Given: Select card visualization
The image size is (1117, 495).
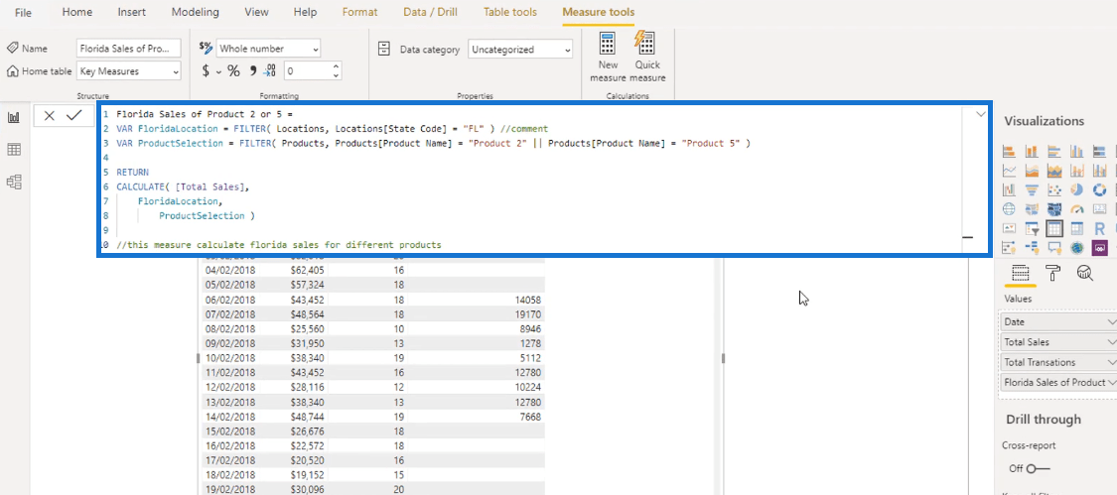Looking at the screenshot, I should pyautogui.click(x=1099, y=208).
